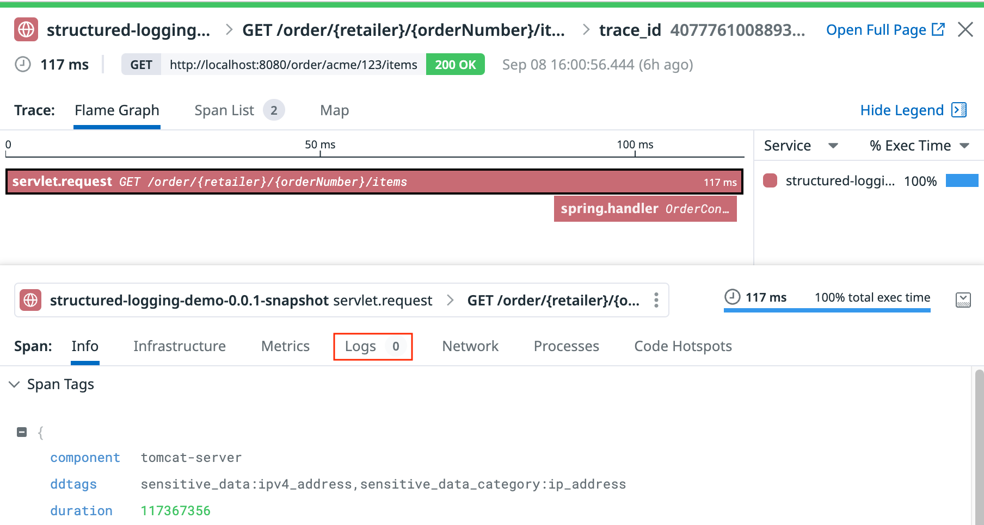Open the three-dot span options menu

(656, 300)
